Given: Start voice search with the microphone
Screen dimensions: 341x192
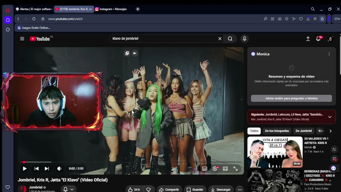Looking at the screenshot, I should point(245,39).
